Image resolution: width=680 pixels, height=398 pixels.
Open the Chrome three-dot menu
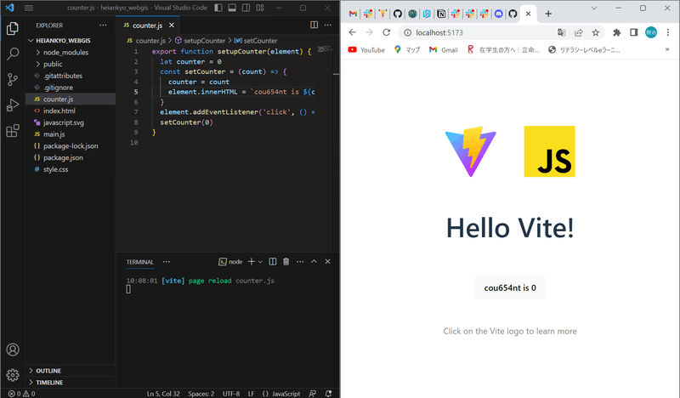click(668, 32)
